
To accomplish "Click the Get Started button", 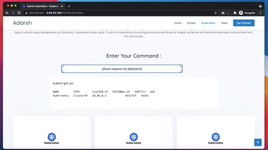I will [244, 23].
